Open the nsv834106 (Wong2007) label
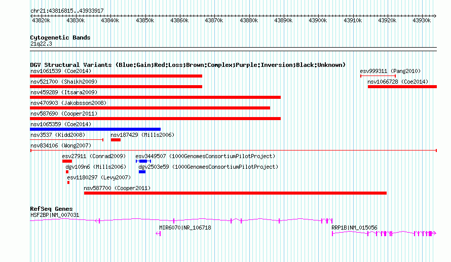 point(61,145)
